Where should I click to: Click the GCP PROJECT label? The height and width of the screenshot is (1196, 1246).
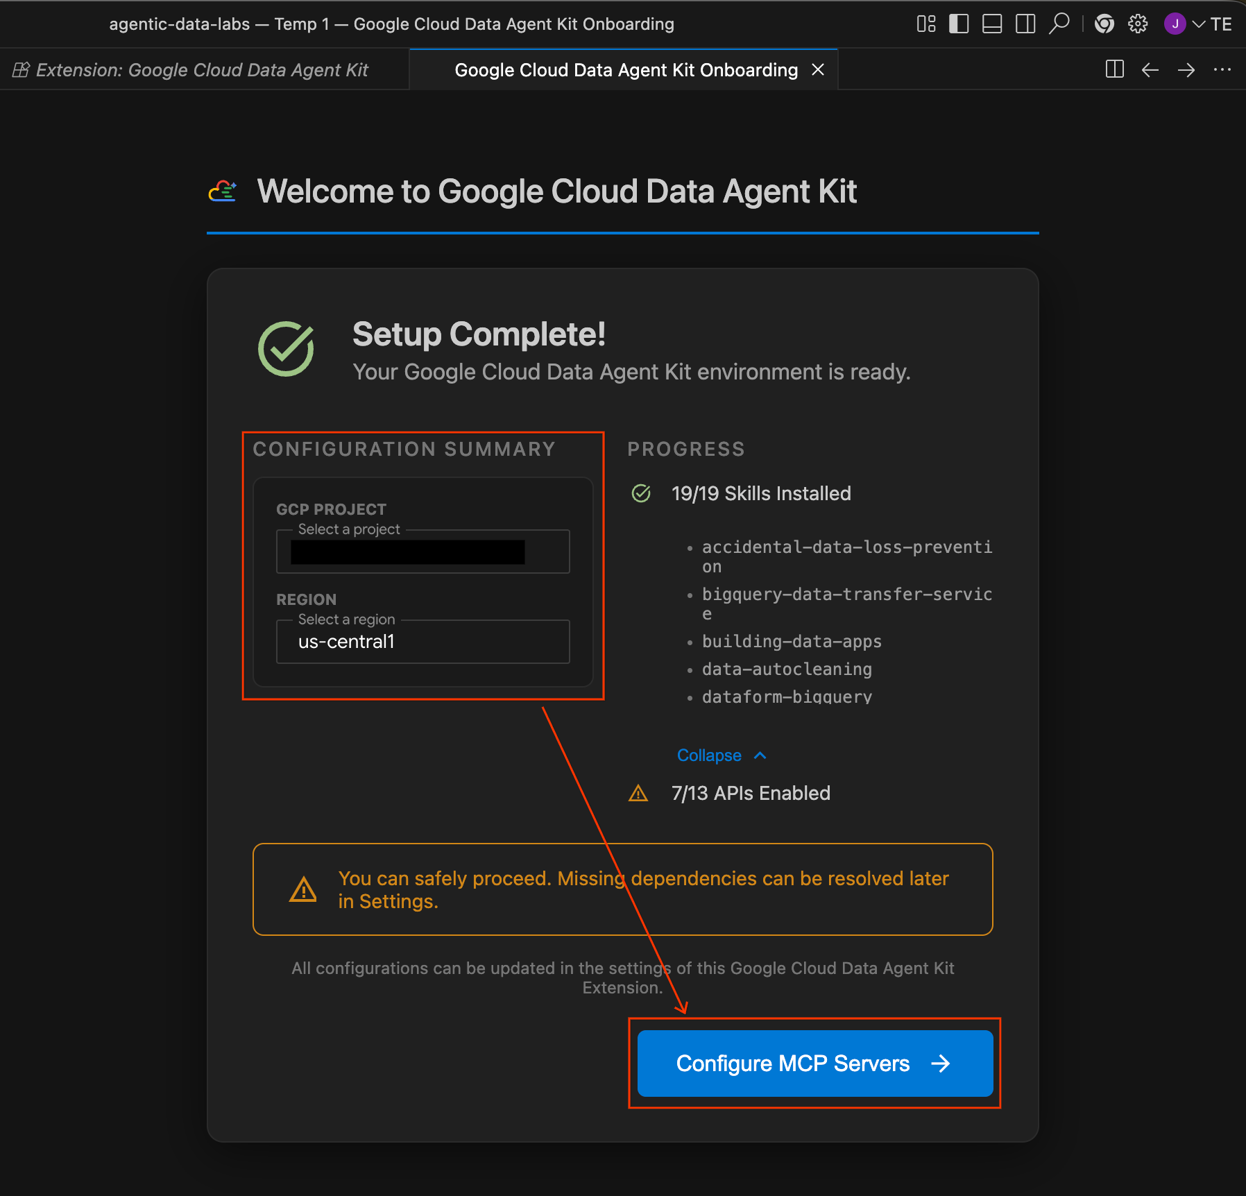click(x=331, y=509)
